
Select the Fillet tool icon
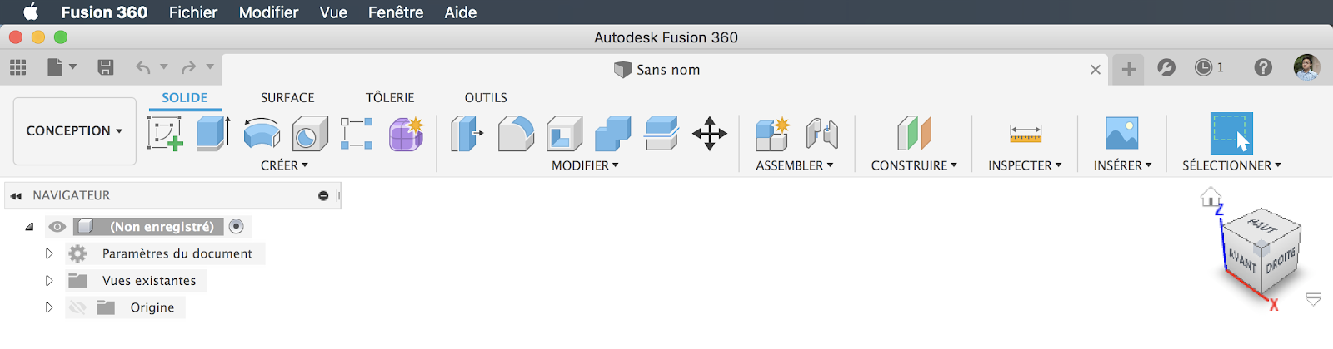[516, 133]
